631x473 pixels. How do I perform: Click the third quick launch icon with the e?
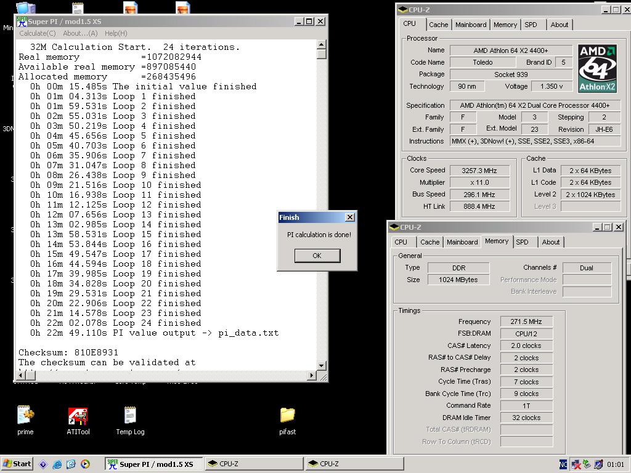pyautogui.click(x=71, y=464)
